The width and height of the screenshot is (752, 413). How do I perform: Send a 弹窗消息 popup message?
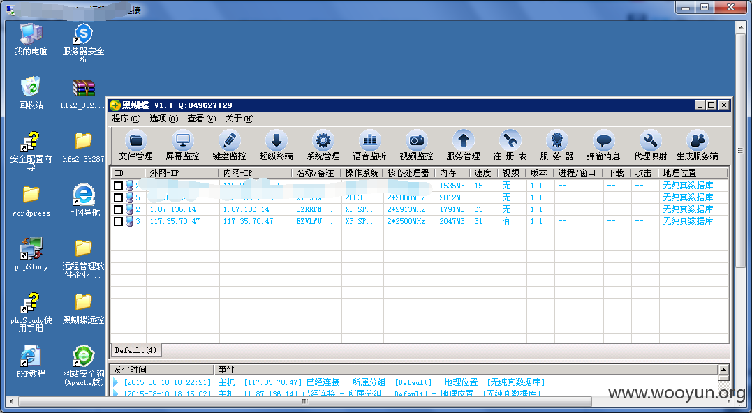click(x=603, y=146)
